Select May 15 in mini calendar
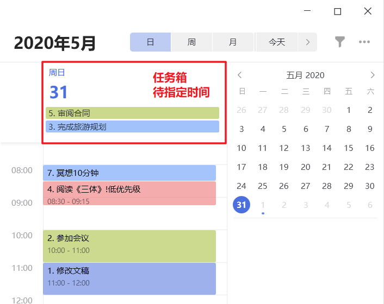Screen dimensions: 384x304 coord(349,148)
